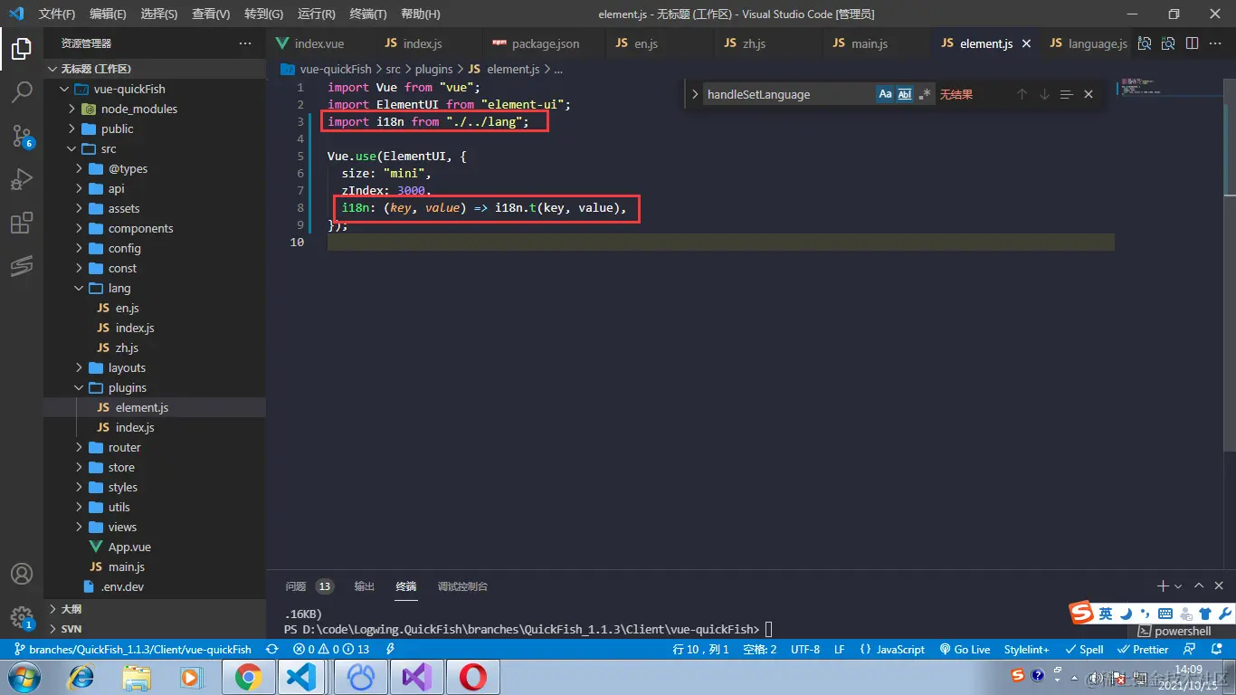The width and height of the screenshot is (1236, 695).
Task: Click the handleSetLanguage search input
Action: tap(787, 94)
